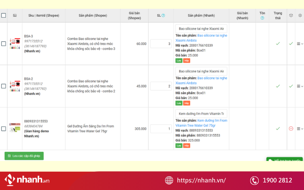Click the Sản phẩm (Nhanh) column header
The image size is (304, 190).
click(x=201, y=16)
